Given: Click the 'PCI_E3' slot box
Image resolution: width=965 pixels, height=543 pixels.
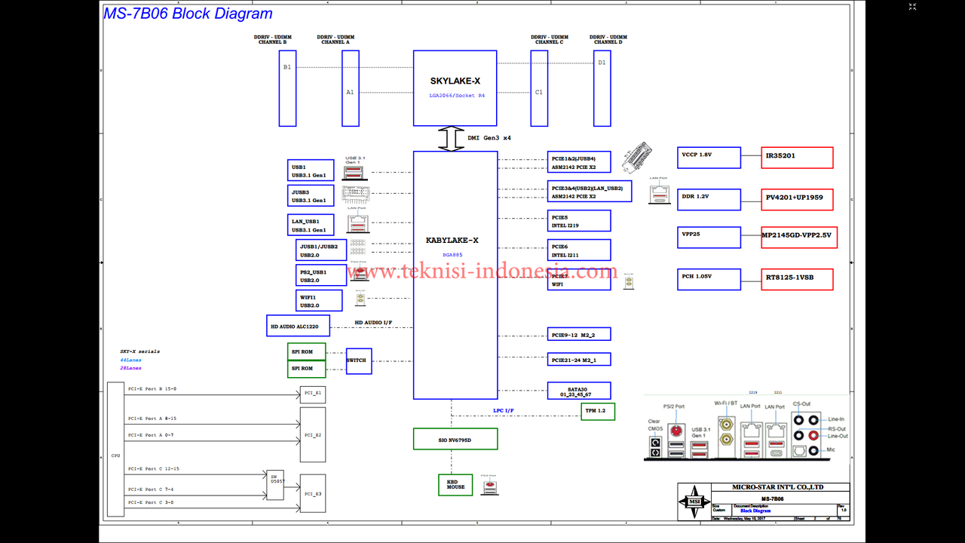Looking at the screenshot, I should [313, 493].
